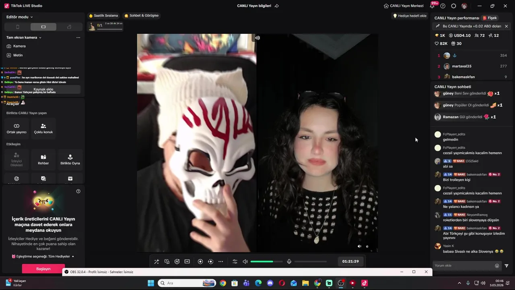The height and width of the screenshot is (290, 515).
Task: Click the 82K likes stat
Action: pos(441,43)
